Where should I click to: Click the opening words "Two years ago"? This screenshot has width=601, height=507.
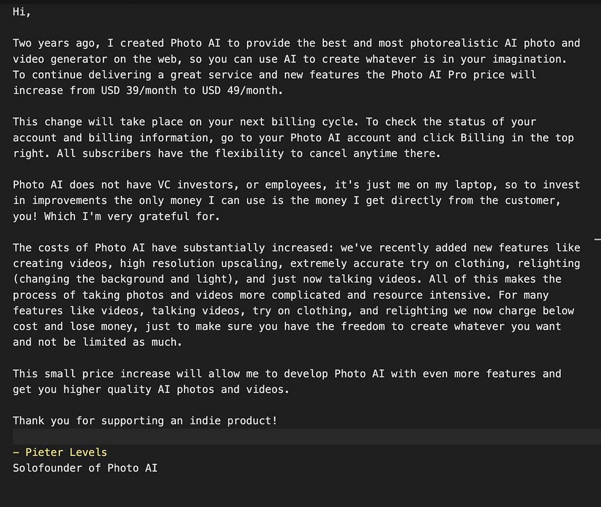click(53, 43)
